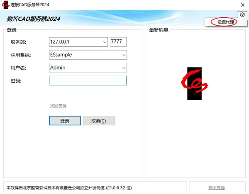Expand the server address dropdown arrow
Viewport: 249px width, 194px height.
105,42
